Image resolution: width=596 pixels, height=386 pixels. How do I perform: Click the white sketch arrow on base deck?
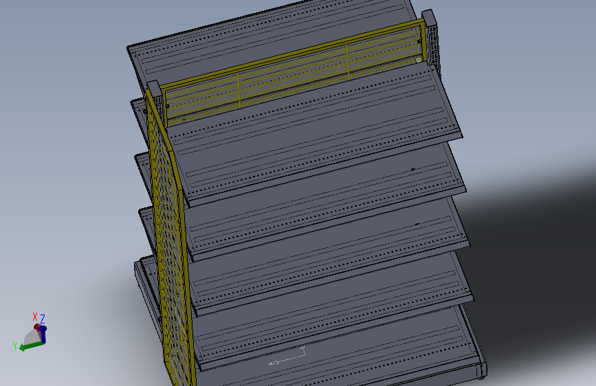(x=288, y=356)
